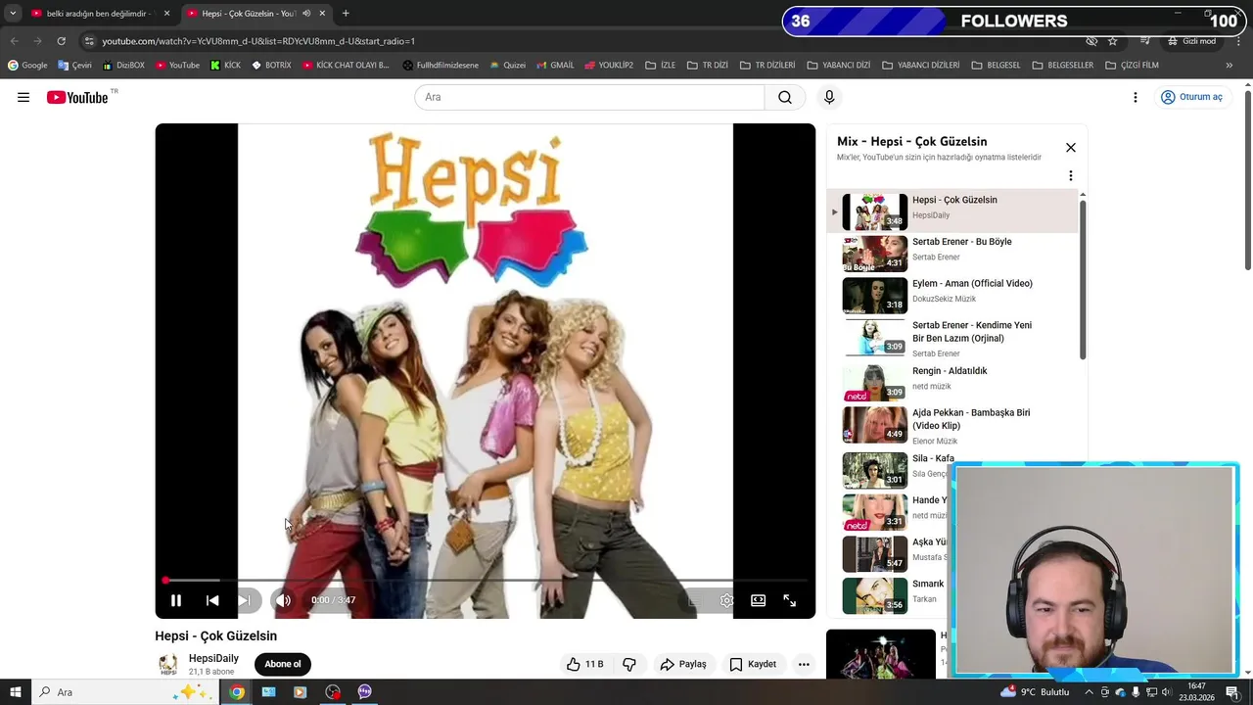The width and height of the screenshot is (1253, 705).
Task: Open the YouTube hamburger guide menu
Action: (23, 97)
